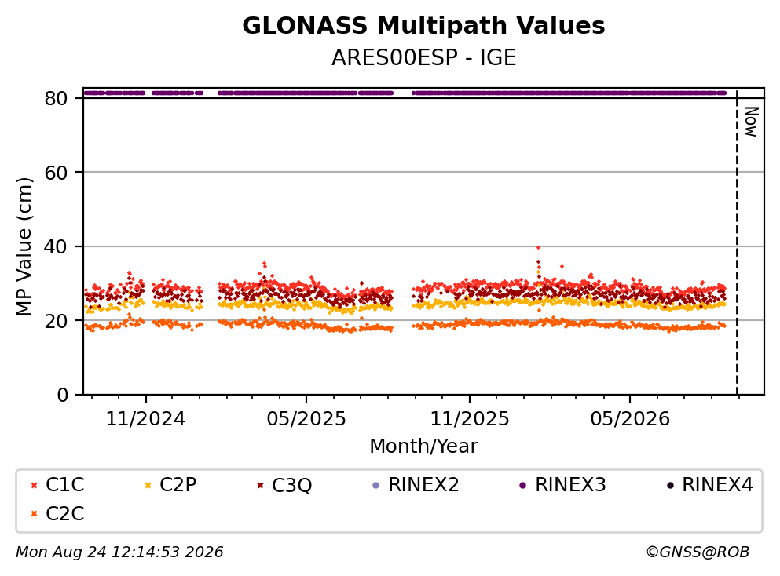Click the RINEX2 legend dot

(x=376, y=486)
